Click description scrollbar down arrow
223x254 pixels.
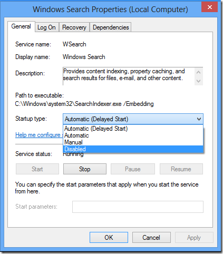(199, 81)
